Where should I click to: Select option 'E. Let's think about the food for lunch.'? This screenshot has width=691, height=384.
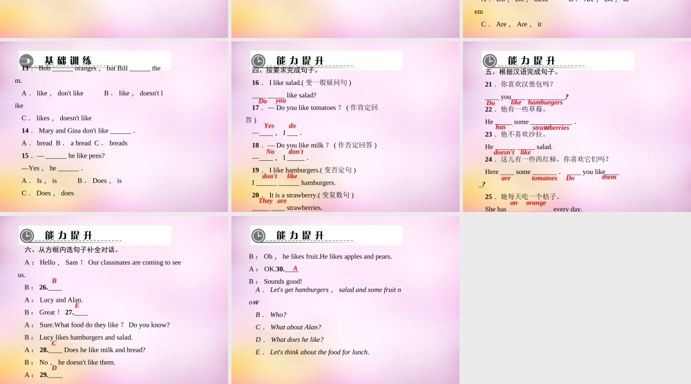pos(312,352)
